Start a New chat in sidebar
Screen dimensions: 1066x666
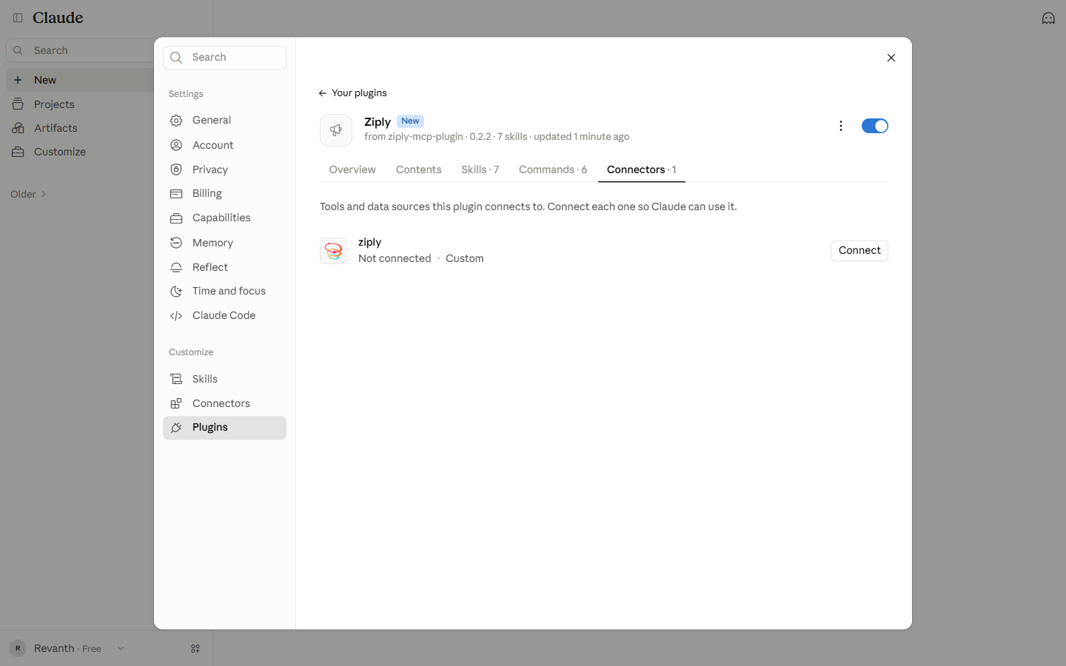80,80
